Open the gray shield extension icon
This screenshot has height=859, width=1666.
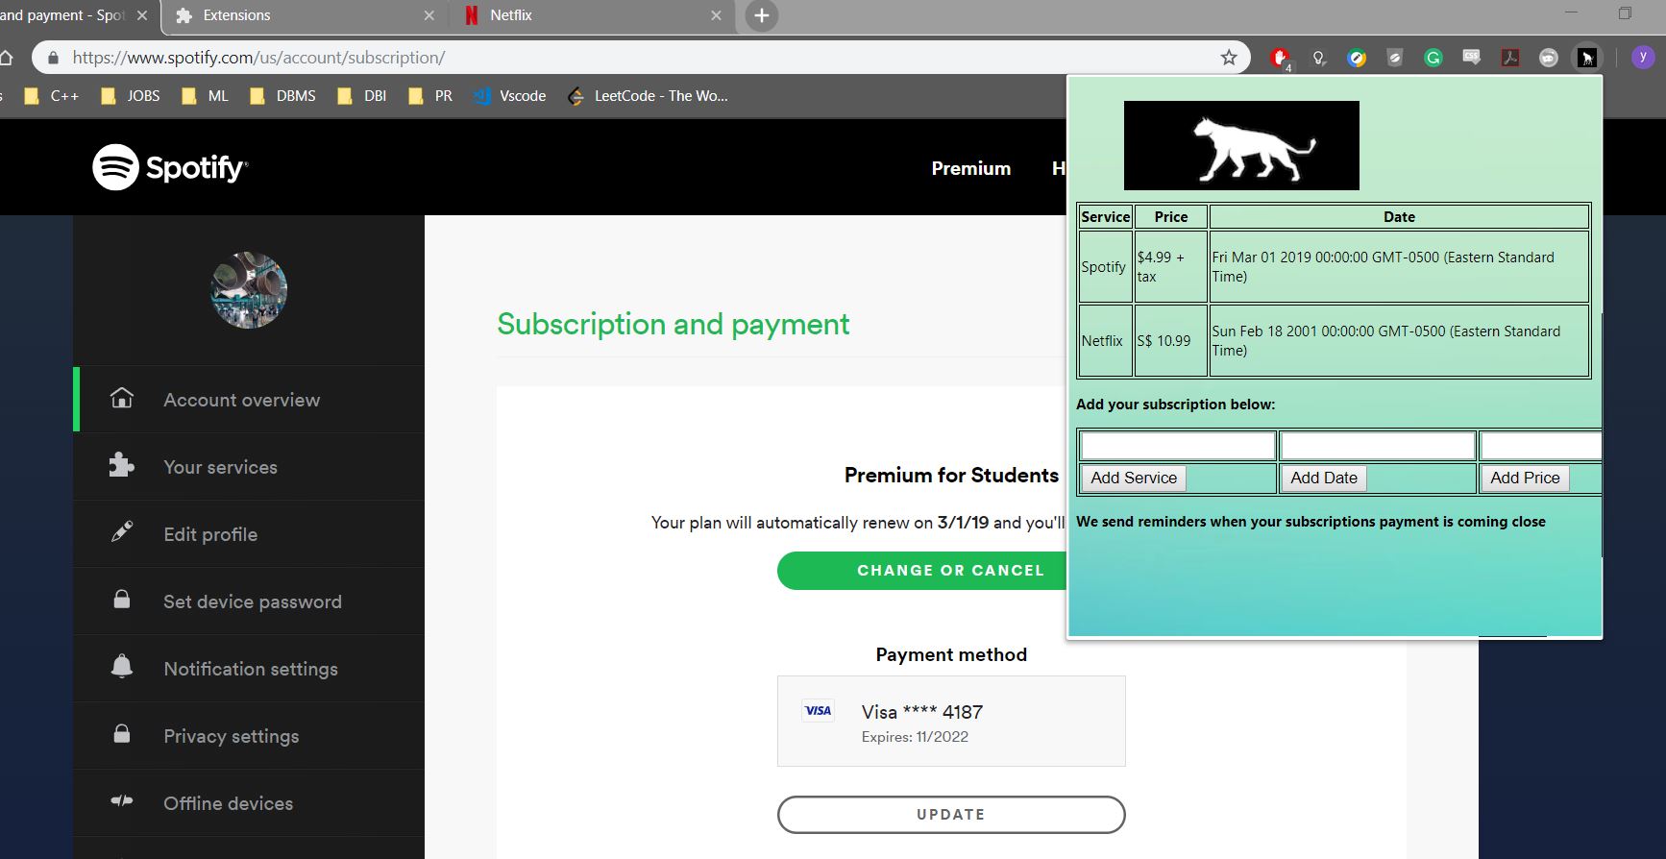pyautogui.click(x=1395, y=58)
